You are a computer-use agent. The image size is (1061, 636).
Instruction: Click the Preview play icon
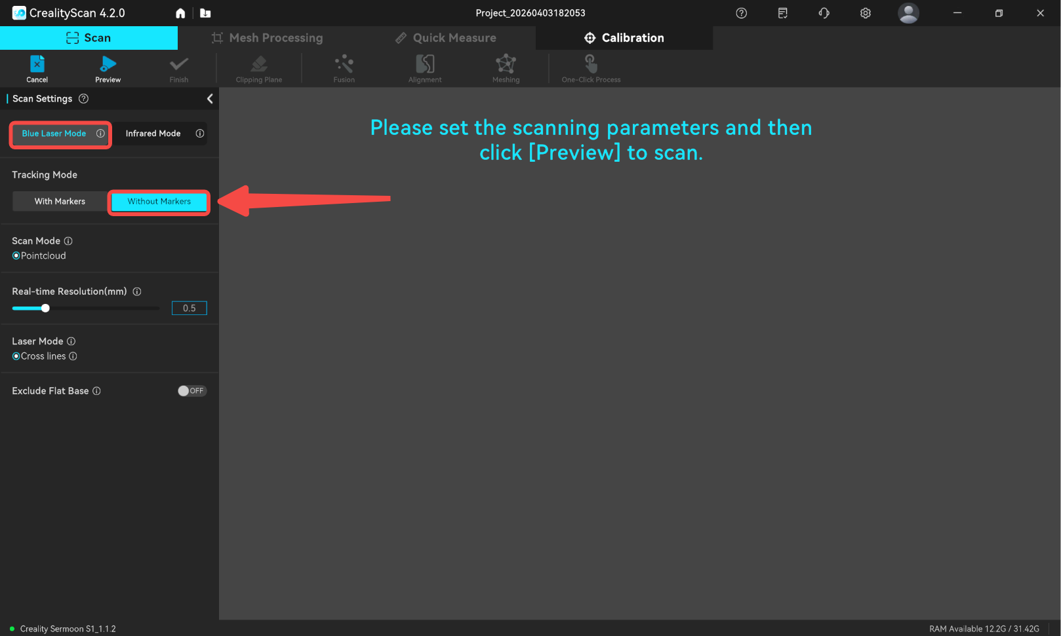(x=108, y=65)
